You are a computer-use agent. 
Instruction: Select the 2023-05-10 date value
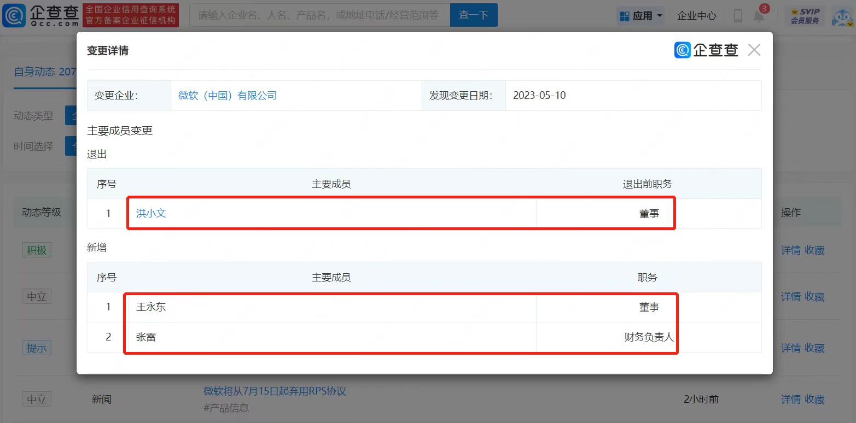539,96
